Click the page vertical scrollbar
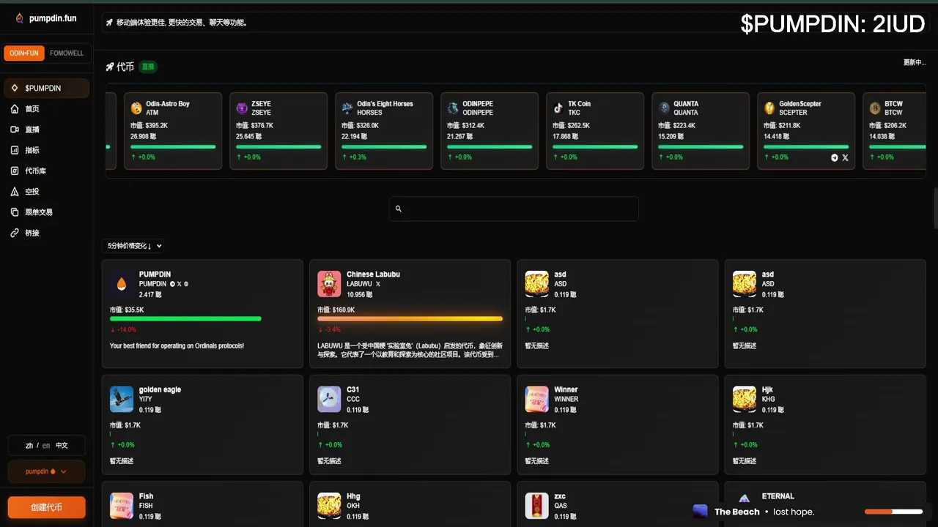 pos(935,209)
